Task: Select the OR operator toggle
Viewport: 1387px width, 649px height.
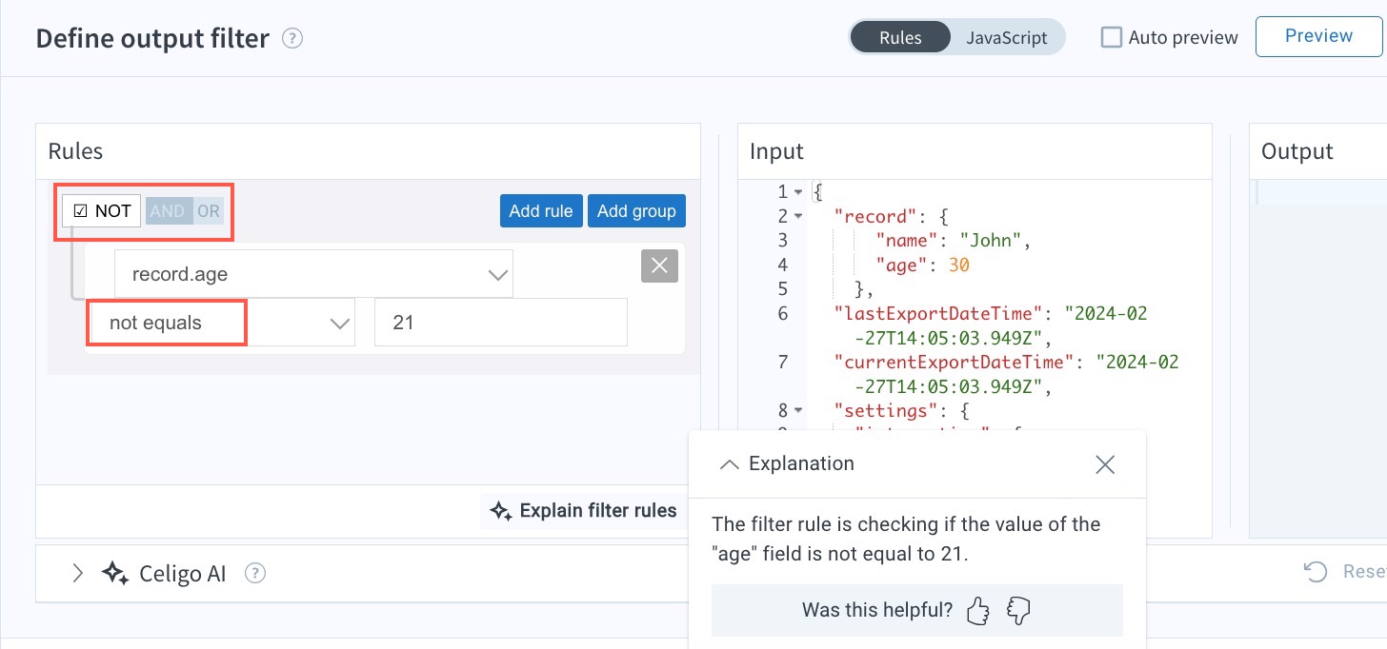Action: click(208, 210)
